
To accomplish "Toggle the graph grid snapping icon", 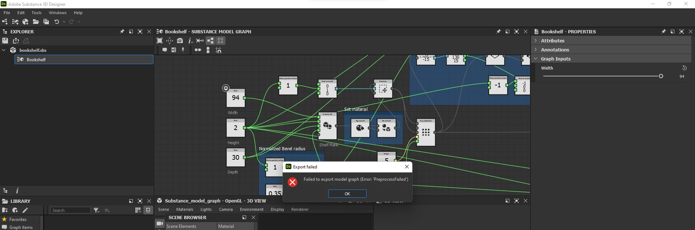I will click(220, 41).
